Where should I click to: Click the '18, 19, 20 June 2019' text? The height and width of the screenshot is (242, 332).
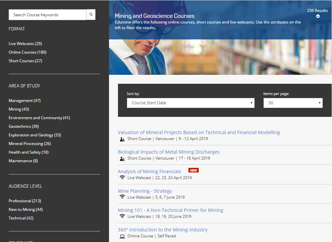tap(173, 217)
